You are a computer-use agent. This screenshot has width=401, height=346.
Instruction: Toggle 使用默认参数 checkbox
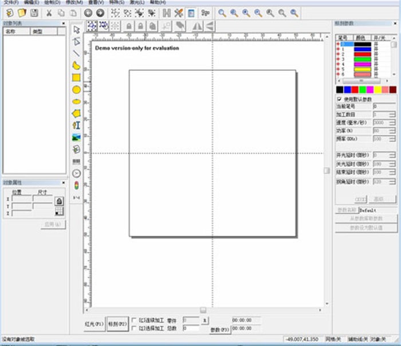click(340, 99)
